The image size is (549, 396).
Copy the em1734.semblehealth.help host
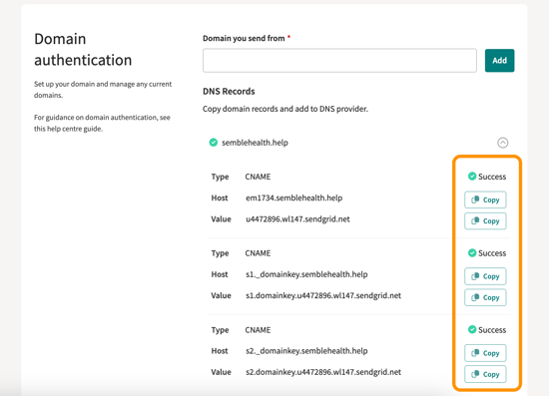click(x=485, y=199)
